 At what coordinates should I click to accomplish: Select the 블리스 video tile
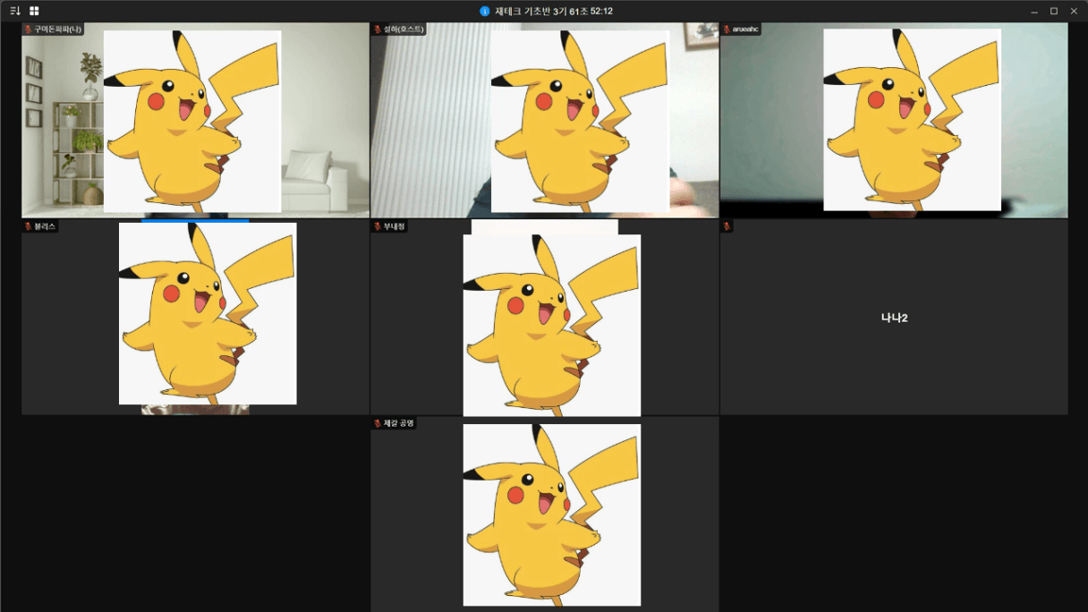point(195,317)
